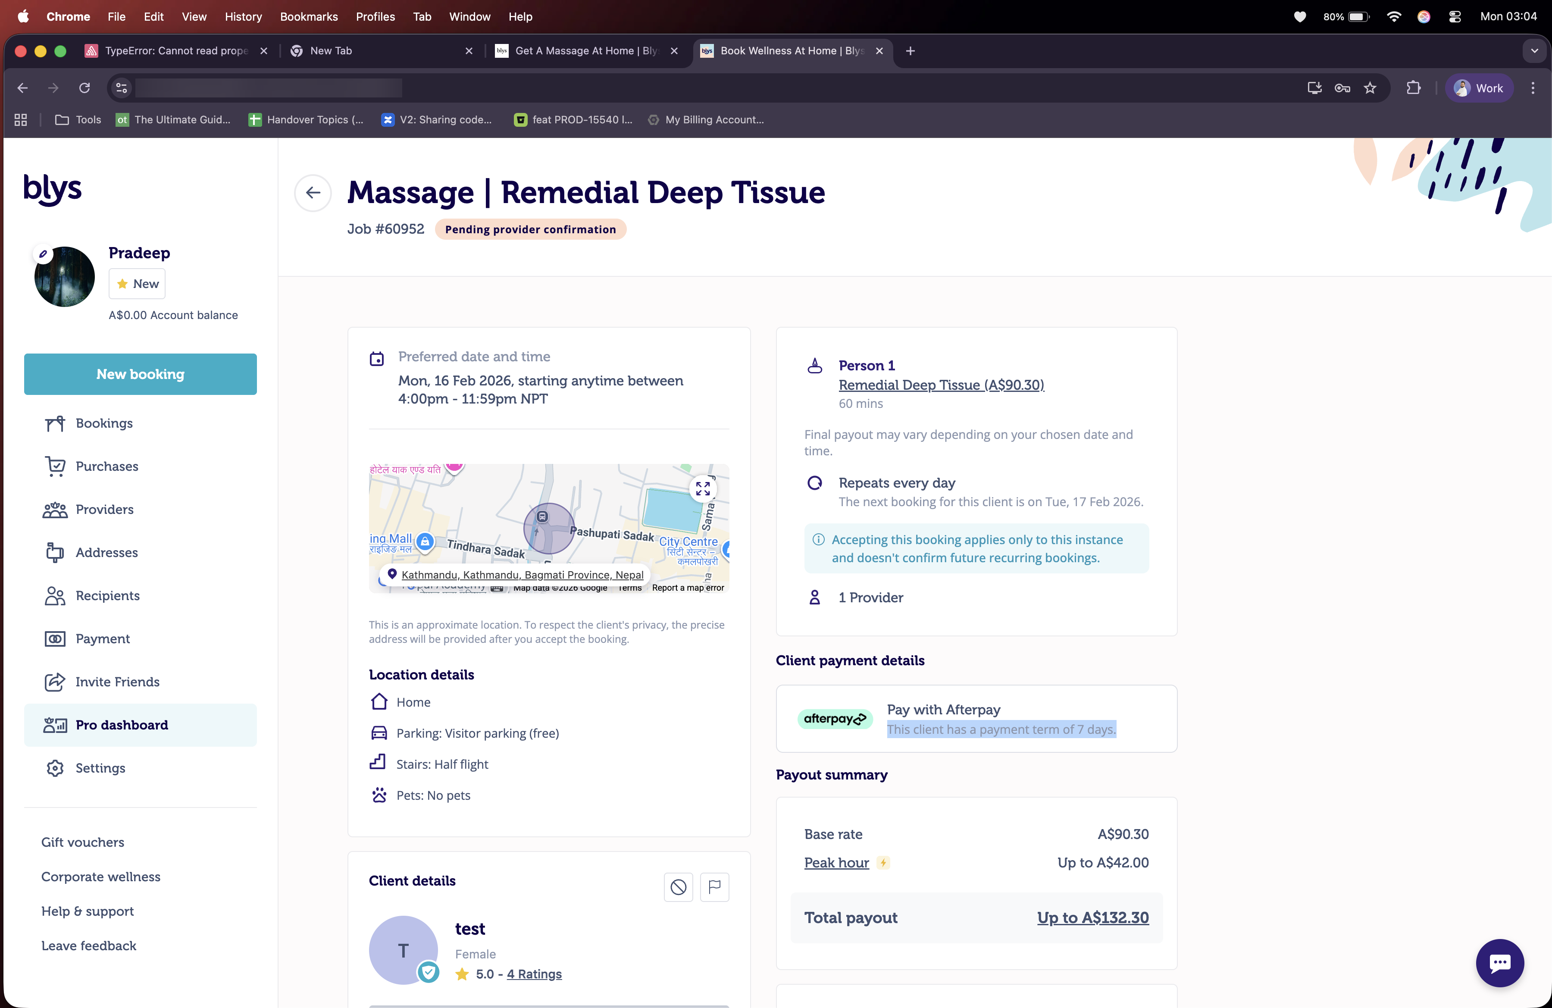Click the flag client icon
Viewport: 1552px width, 1008px height.
[714, 887]
